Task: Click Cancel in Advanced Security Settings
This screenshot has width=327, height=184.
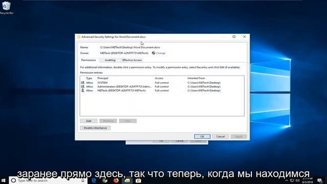Action: coord(220,136)
